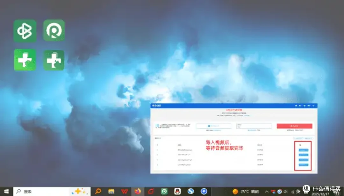
Task: Click the taskbar search box labeled 搜索
Action: pos(52,192)
